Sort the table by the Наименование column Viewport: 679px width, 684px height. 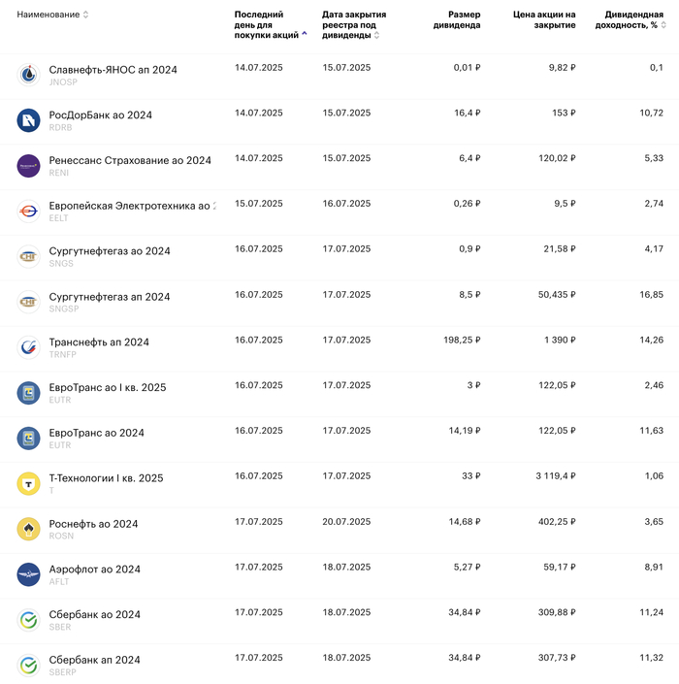click(x=52, y=15)
